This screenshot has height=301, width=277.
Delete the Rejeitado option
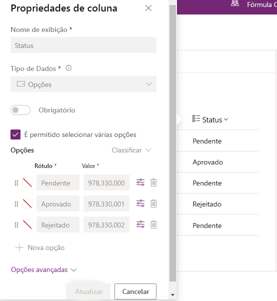click(153, 224)
